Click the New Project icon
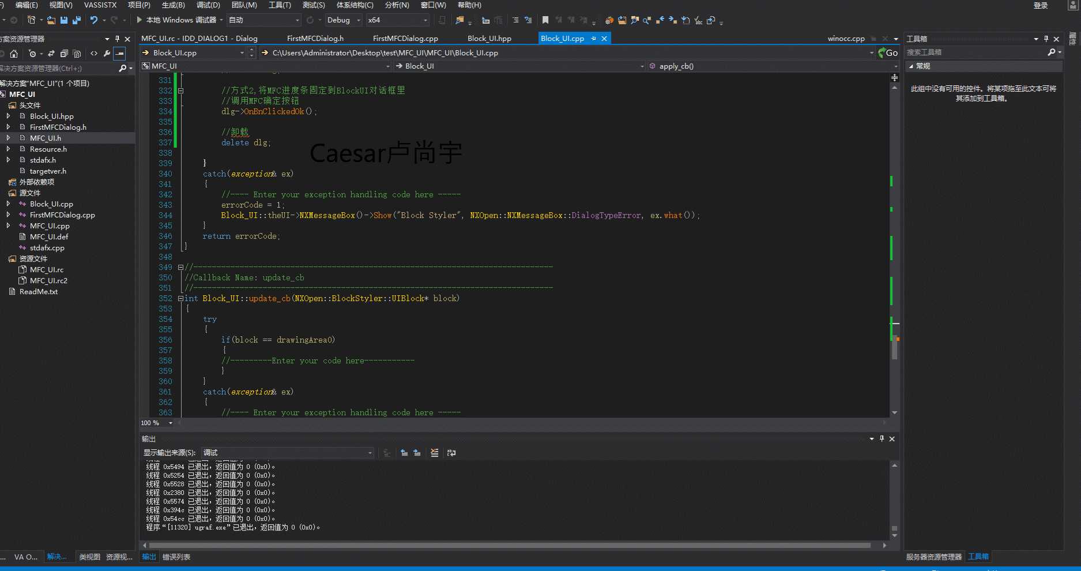The image size is (1081, 571). pyautogui.click(x=32, y=20)
